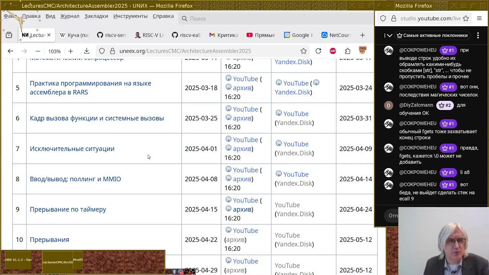This screenshot has width=489, height=275.
Task: Click the #2 crown badge in chat
Action: point(445,105)
